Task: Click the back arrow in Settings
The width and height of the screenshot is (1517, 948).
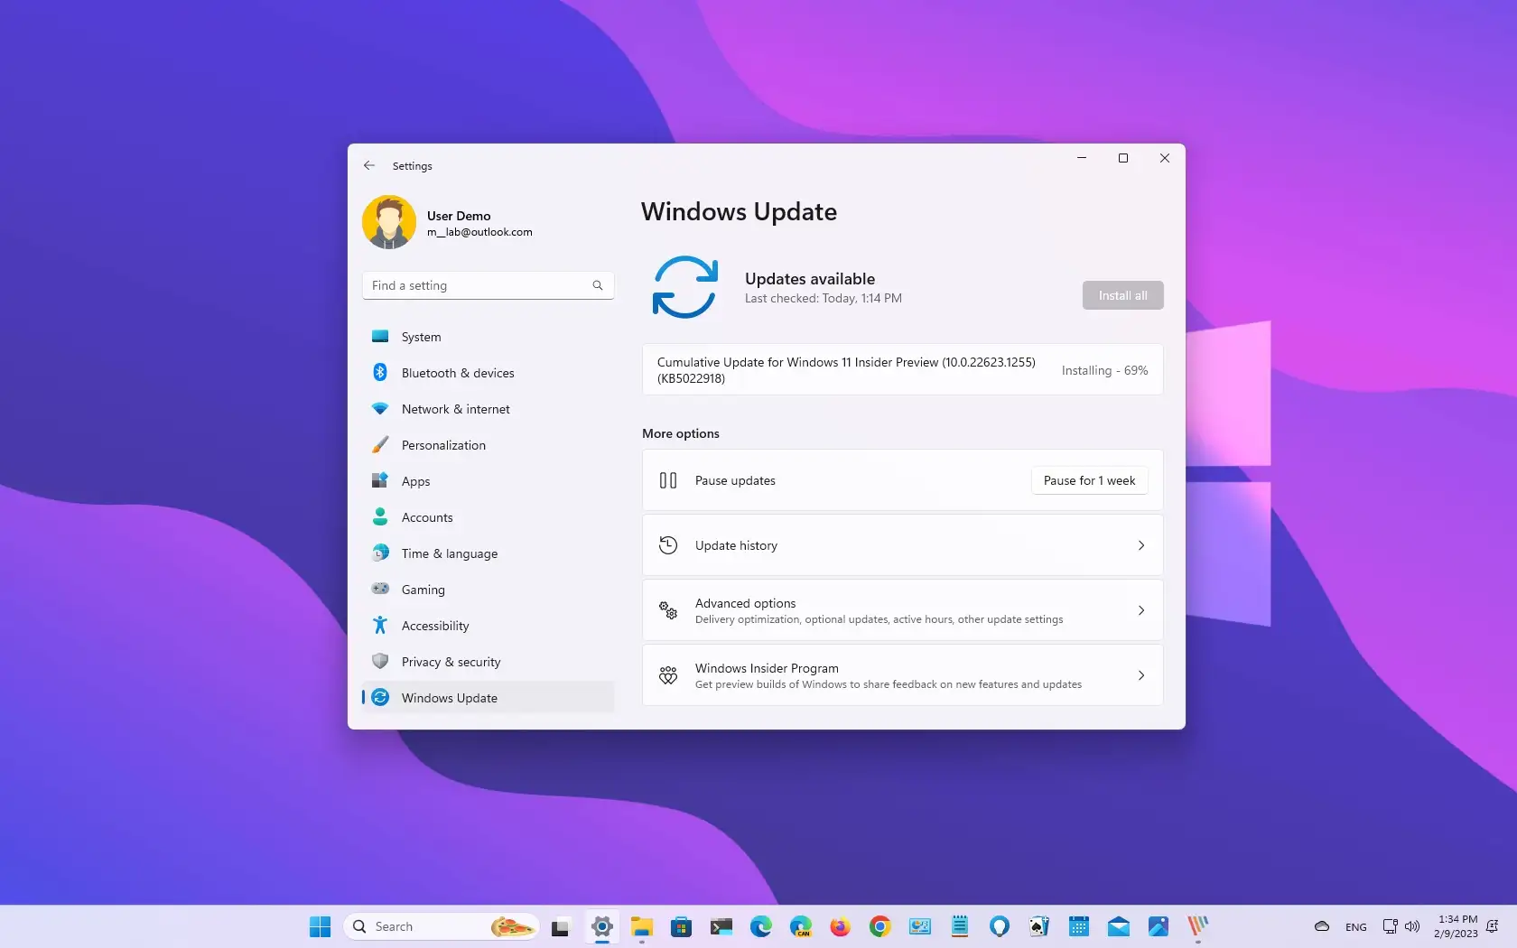Action: click(x=368, y=165)
